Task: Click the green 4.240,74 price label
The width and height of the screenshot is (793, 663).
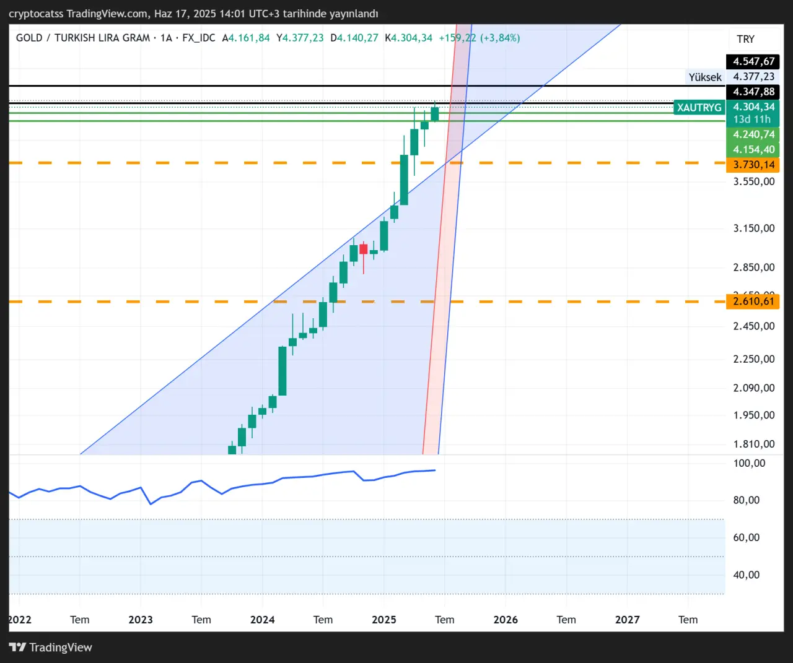Action: [753, 134]
